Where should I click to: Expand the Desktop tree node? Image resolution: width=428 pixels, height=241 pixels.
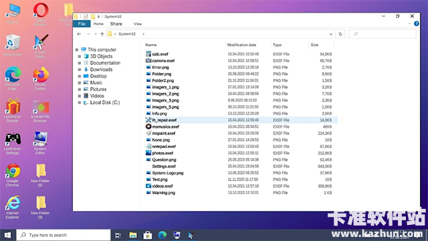(80, 76)
